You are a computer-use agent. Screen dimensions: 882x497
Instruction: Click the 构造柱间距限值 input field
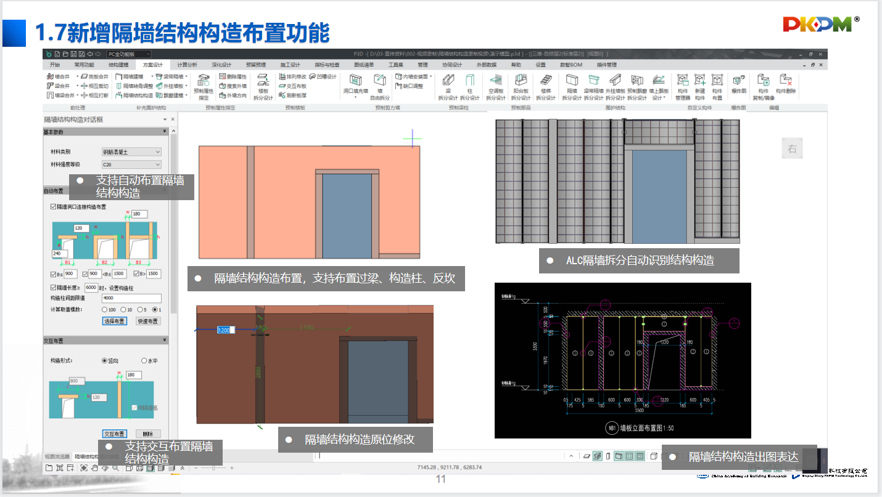[131, 299]
